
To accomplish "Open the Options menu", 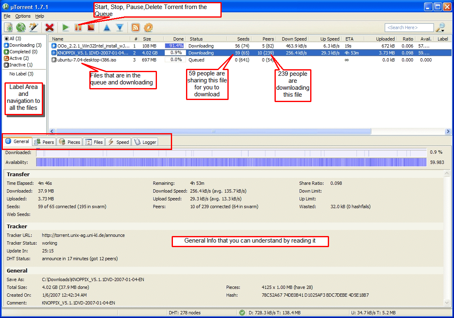I will pyautogui.click(x=23, y=16).
